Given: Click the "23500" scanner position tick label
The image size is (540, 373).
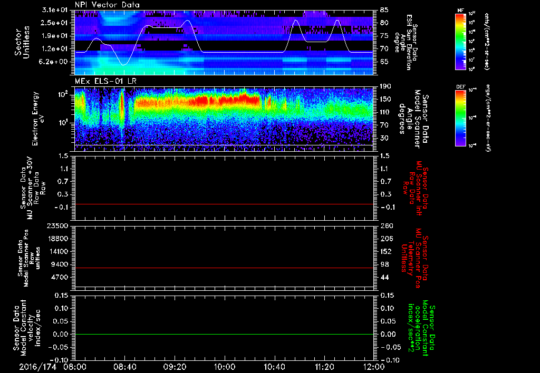Looking at the screenshot, I should coord(58,225).
